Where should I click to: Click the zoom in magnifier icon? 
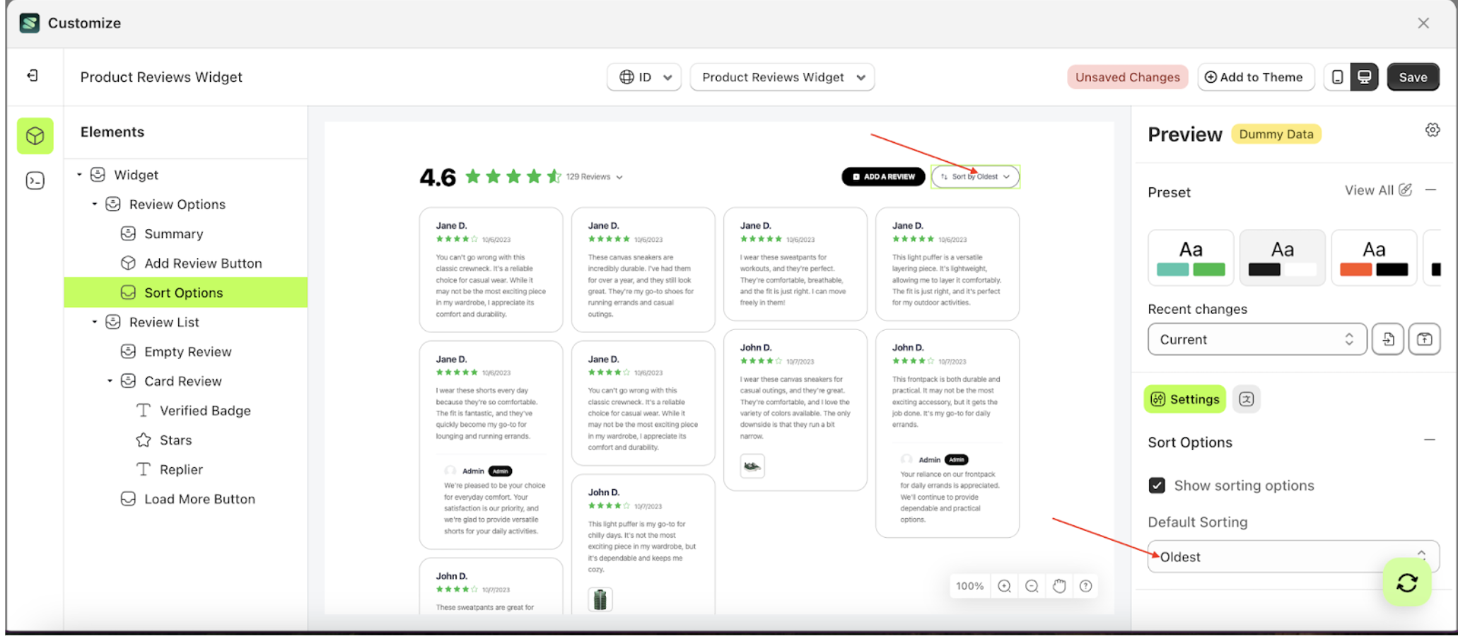pyautogui.click(x=1004, y=585)
